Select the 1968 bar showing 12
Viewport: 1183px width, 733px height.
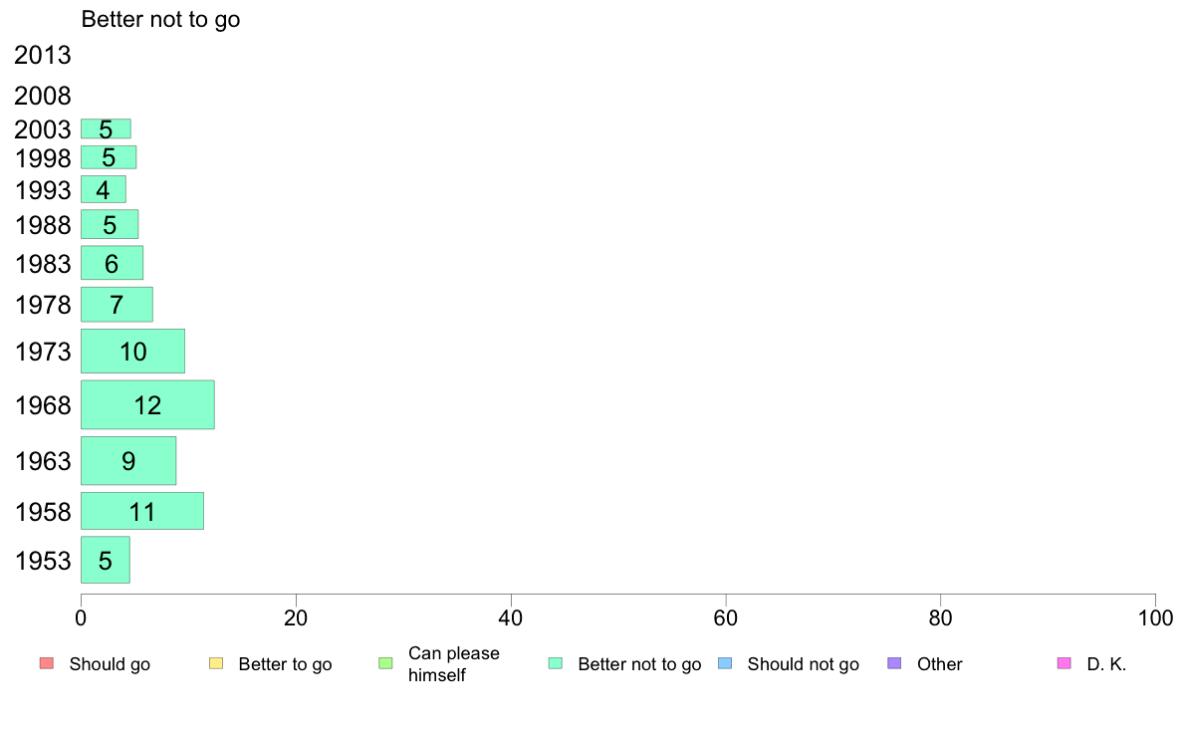147,404
